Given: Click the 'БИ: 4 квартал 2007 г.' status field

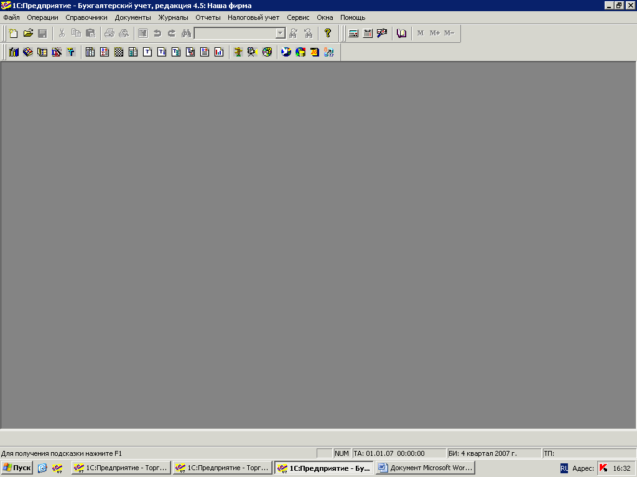Looking at the screenshot, I should [x=494, y=453].
